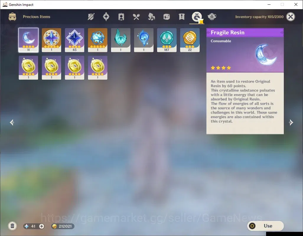
Task: Click the Fragile Resin description text
Action: [x=244, y=101]
